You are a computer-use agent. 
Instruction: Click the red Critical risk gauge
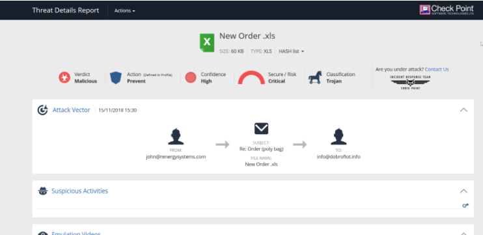coord(251,77)
